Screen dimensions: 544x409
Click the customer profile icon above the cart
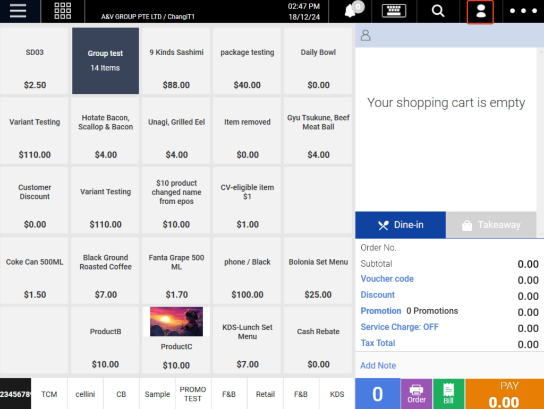(x=365, y=35)
